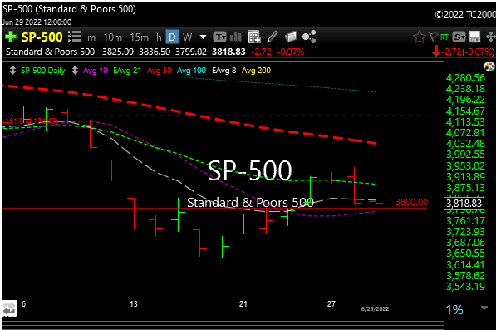The height and width of the screenshot is (330, 496).
Task: Expand the time frame dropdown arrow after W
Action: pos(203,37)
